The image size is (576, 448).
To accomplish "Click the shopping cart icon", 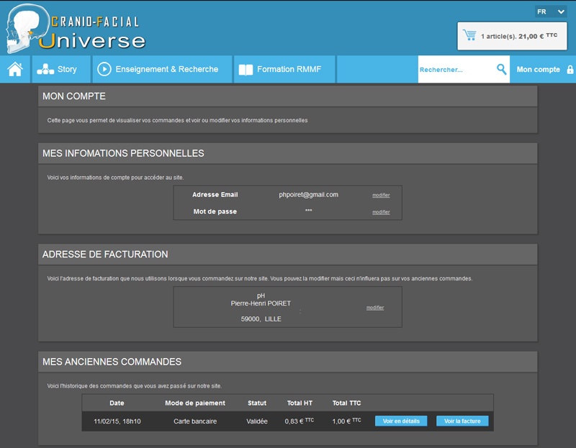I will pos(469,35).
